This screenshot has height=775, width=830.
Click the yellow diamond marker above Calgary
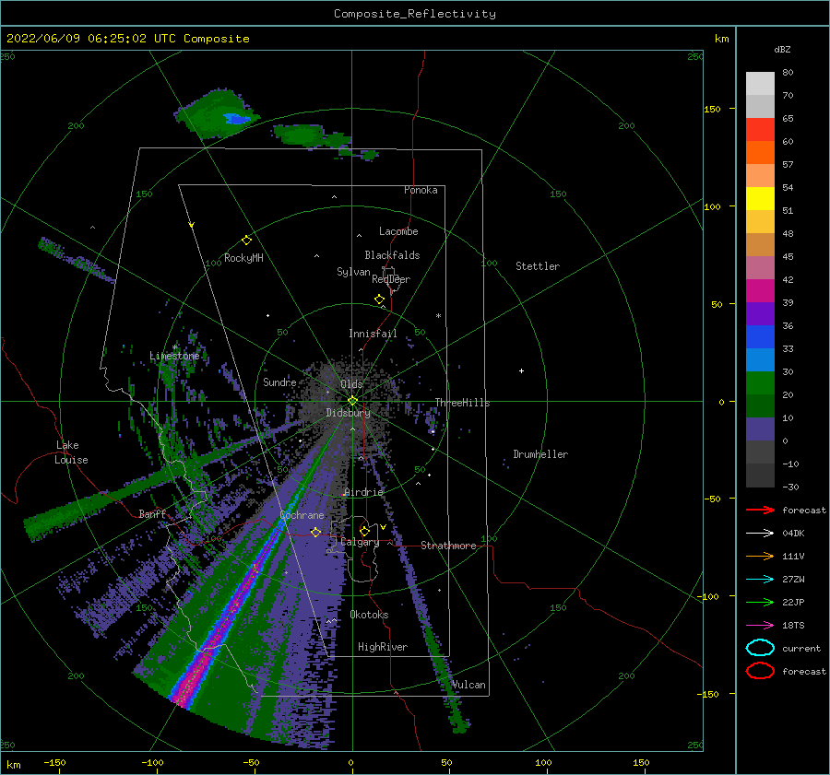tap(364, 531)
